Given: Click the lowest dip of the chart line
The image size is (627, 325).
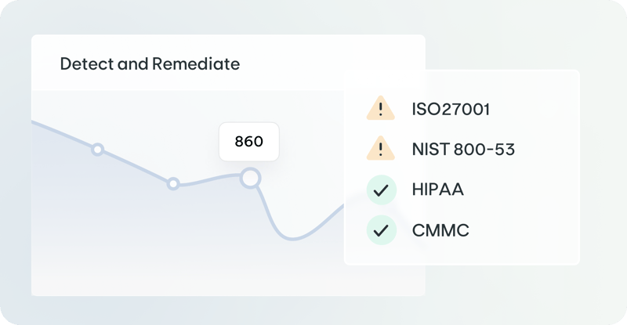Looking at the screenshot, I should click(x=290, y=238).
